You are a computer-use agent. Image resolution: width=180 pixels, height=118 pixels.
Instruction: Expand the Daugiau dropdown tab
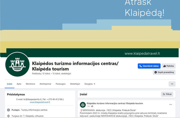(x=90, y=84)
